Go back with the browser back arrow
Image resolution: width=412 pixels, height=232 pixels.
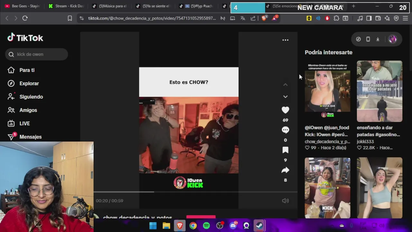(7, 18)
